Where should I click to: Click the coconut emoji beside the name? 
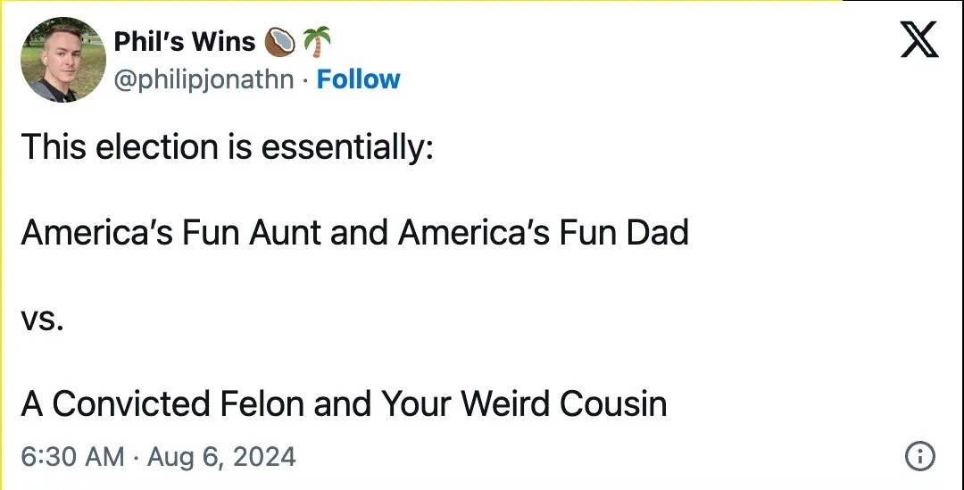(280, 41)
